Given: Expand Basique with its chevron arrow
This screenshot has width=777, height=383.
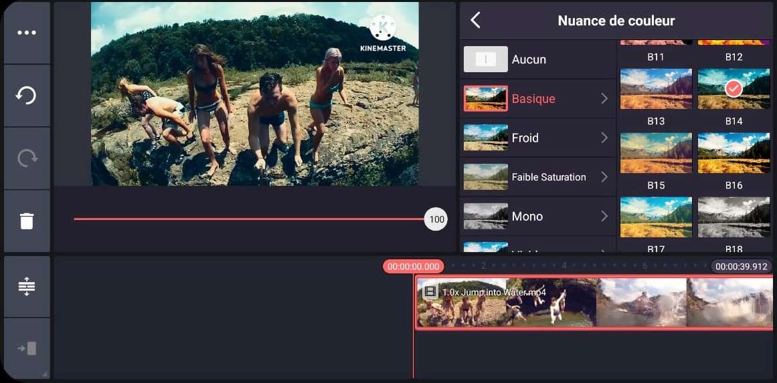Looking at the screenshot, I should click(x=604, y=98).
